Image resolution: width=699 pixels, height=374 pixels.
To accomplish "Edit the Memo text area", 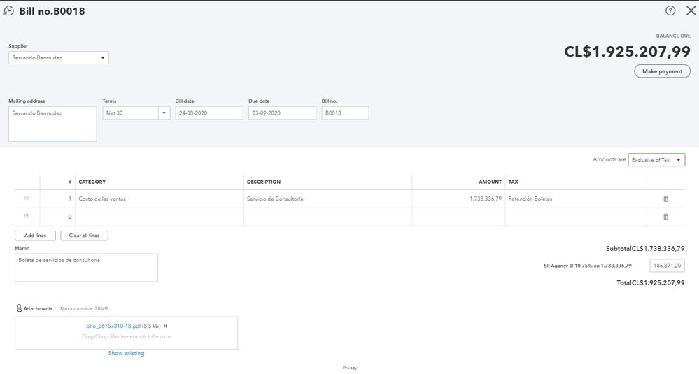I will 87,268.
